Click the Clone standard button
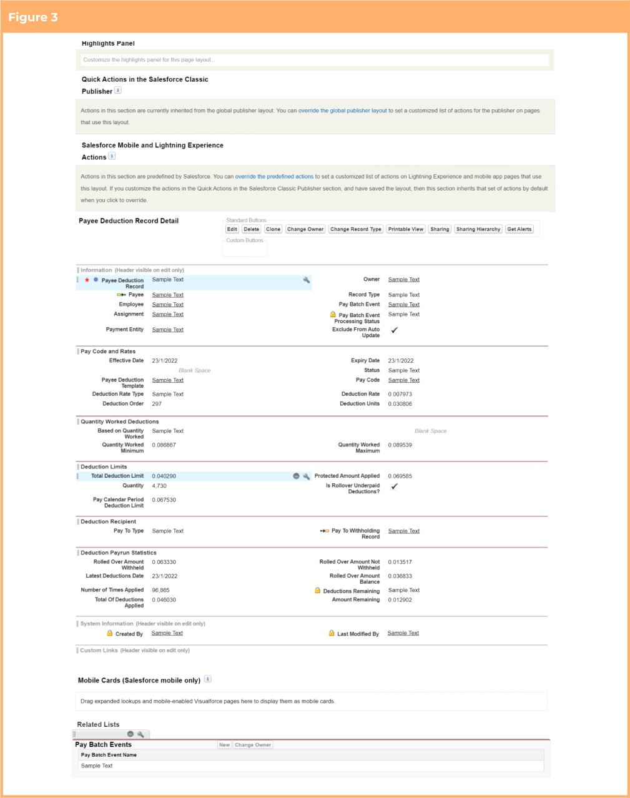Image resolution: width=630 pixels, height=798 pixels. coord(273,229)
